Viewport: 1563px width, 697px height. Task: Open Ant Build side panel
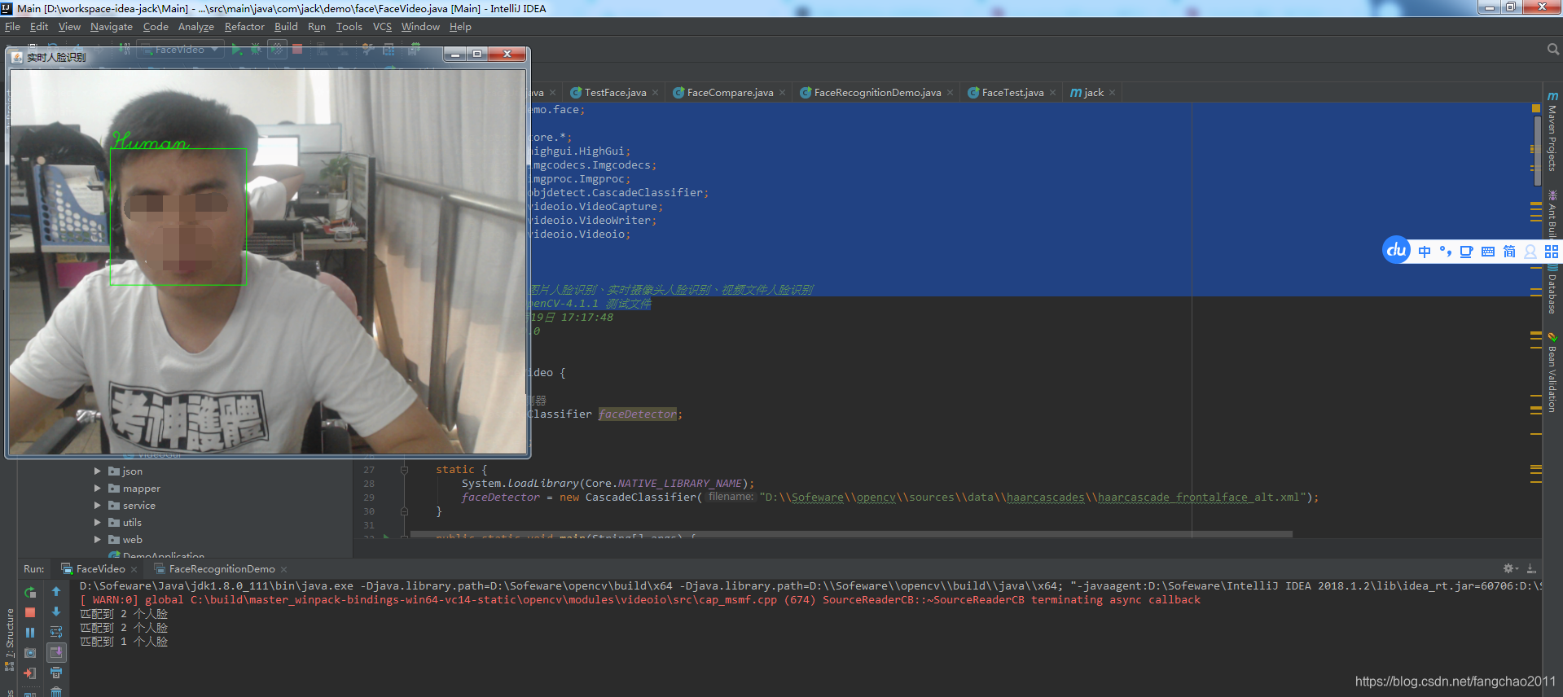(x=1552, y=214)
